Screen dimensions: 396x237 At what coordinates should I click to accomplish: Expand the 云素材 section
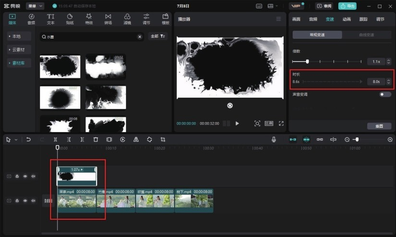19,50
